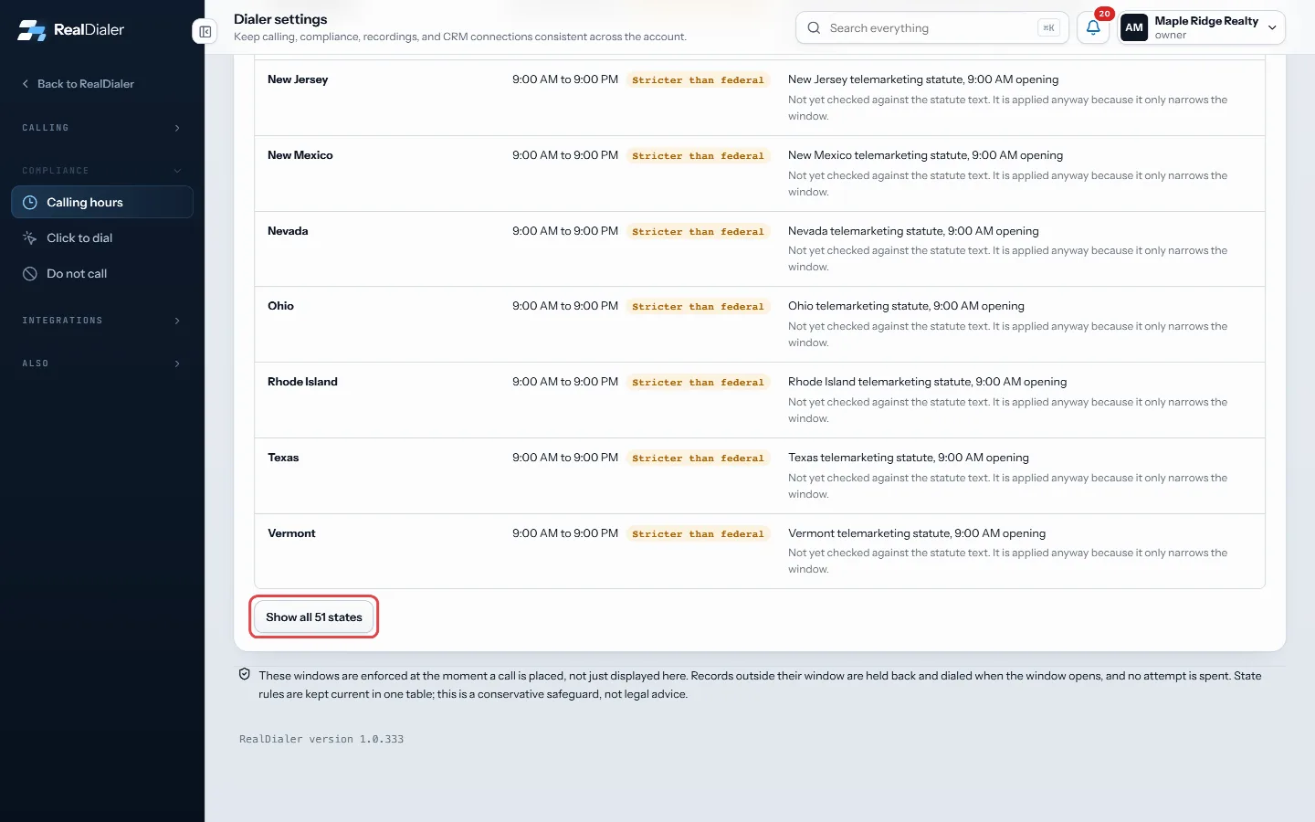Expand the Also section
This screenshot has height=822, width=1315.
pyautogui.click(x=102, y=364)
